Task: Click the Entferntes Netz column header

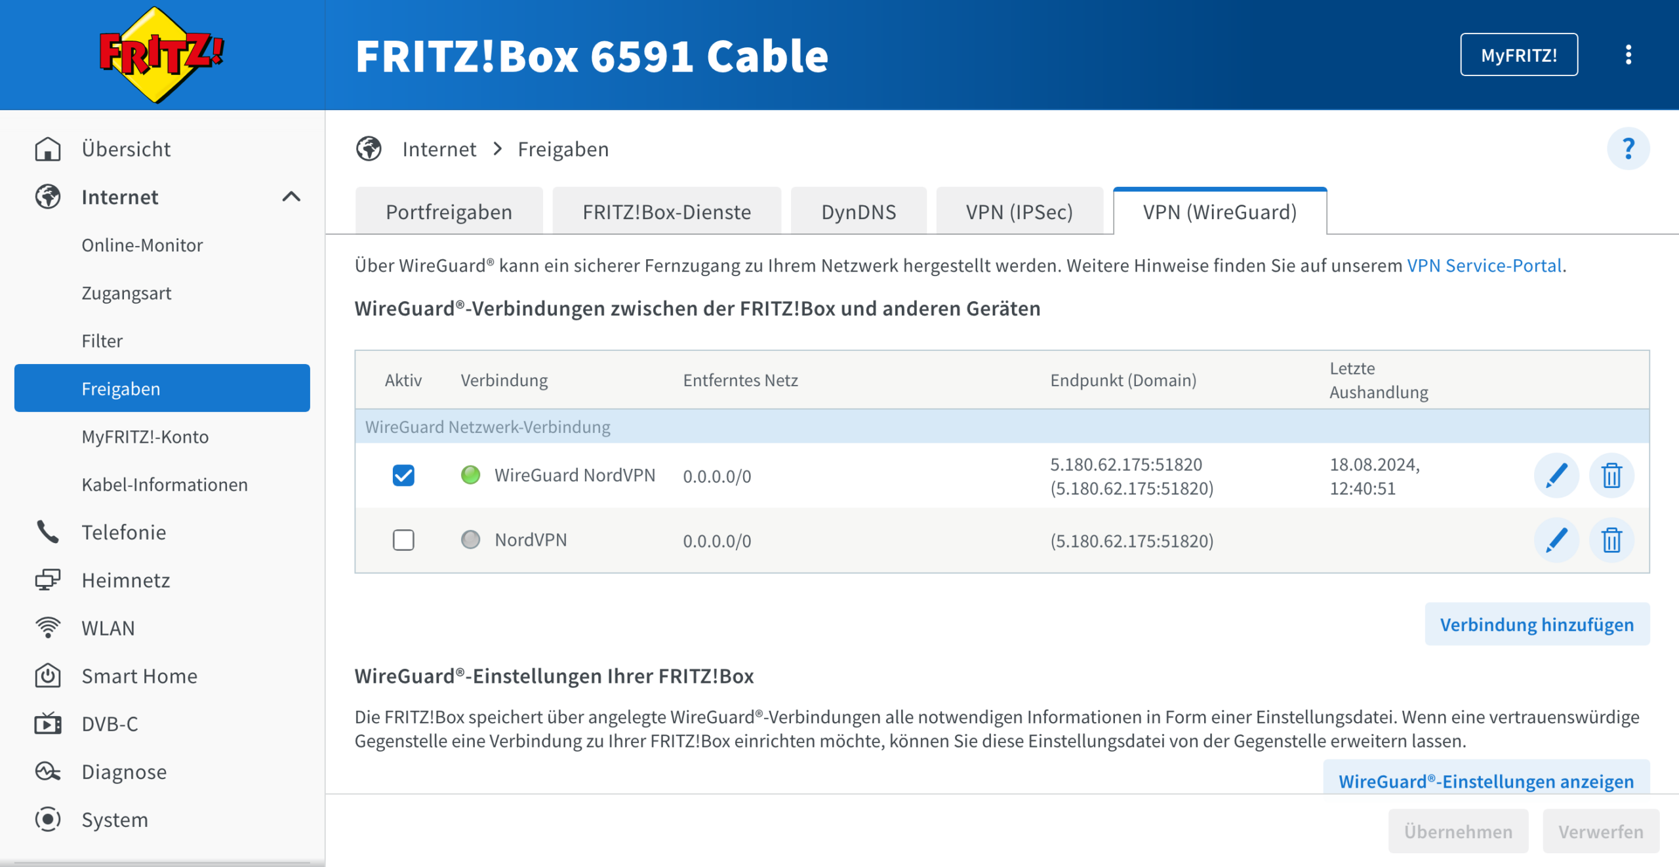Action: pos(740,380)
